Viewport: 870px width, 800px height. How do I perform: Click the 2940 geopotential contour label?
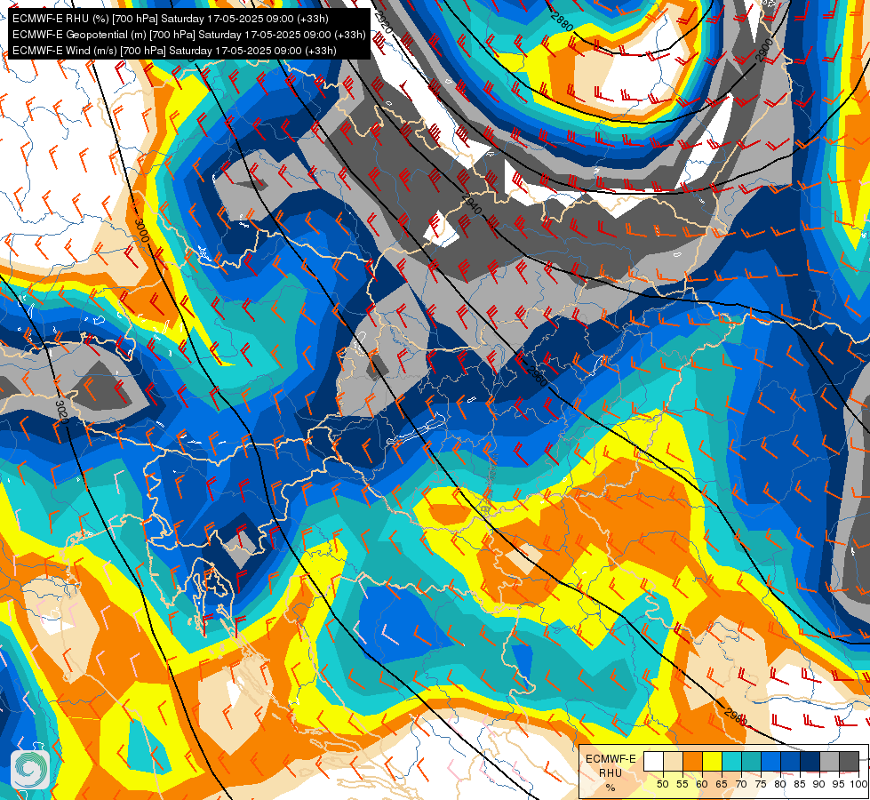pyautogui.click(x=471, y=204)
